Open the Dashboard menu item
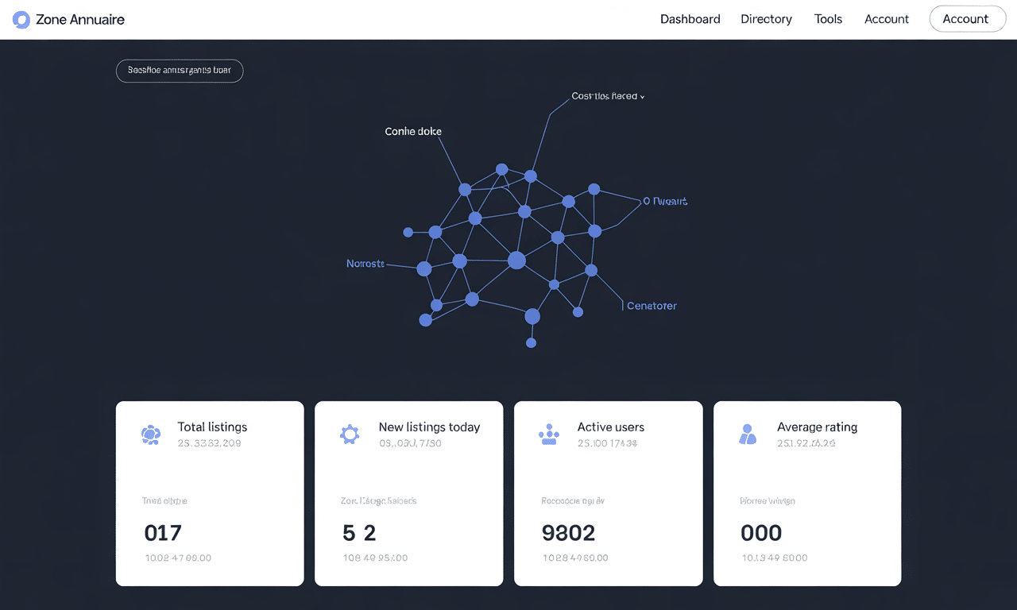Image resolution: width=1017 pixels, height=610 pixels. 690,19
